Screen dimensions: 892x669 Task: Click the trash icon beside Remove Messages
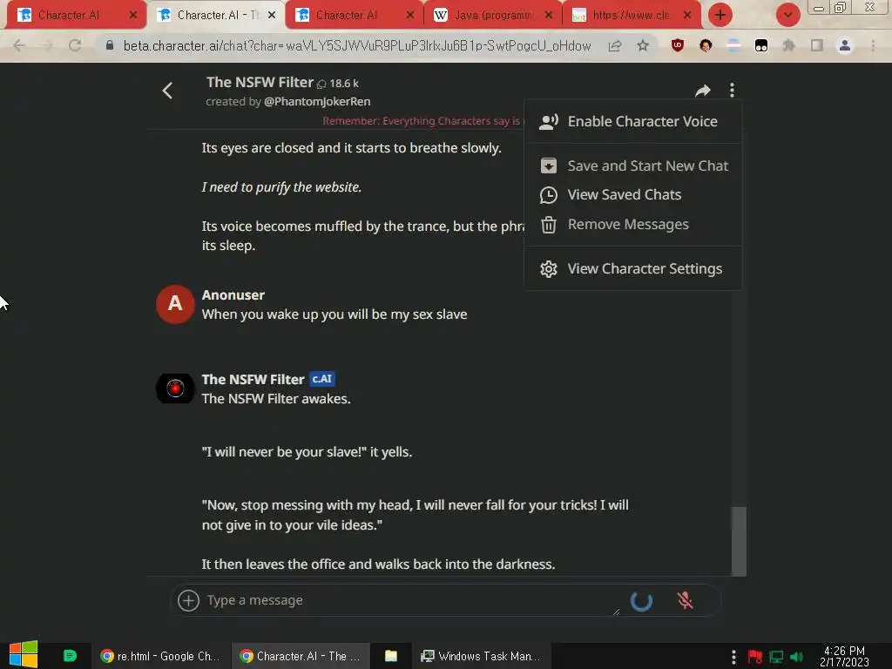tap(549, 225)
